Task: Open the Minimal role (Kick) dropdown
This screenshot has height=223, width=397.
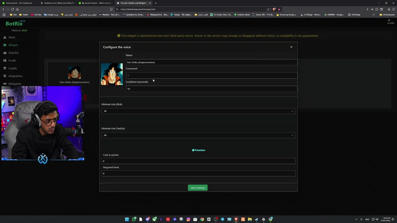Action: [x=198, y=111]
